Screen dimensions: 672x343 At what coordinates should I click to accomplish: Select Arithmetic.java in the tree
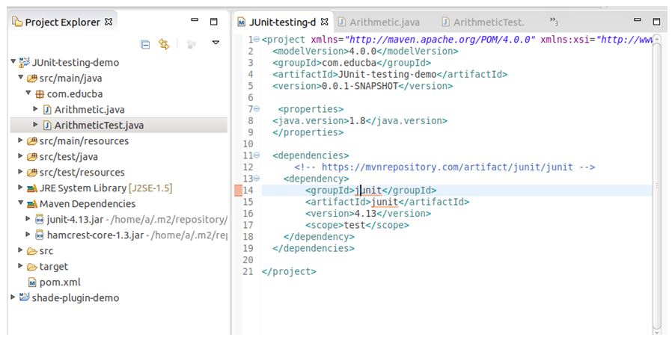[90, 110]
